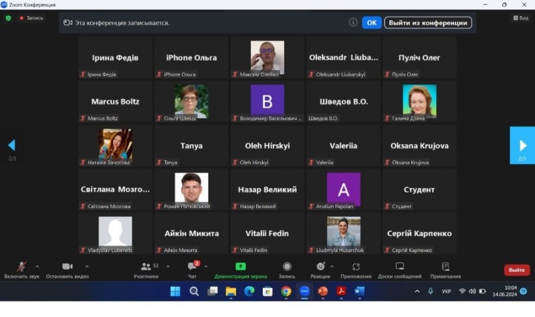Expand the arrow next to Участники
535x317 pixels.
(x=167, y=266)
